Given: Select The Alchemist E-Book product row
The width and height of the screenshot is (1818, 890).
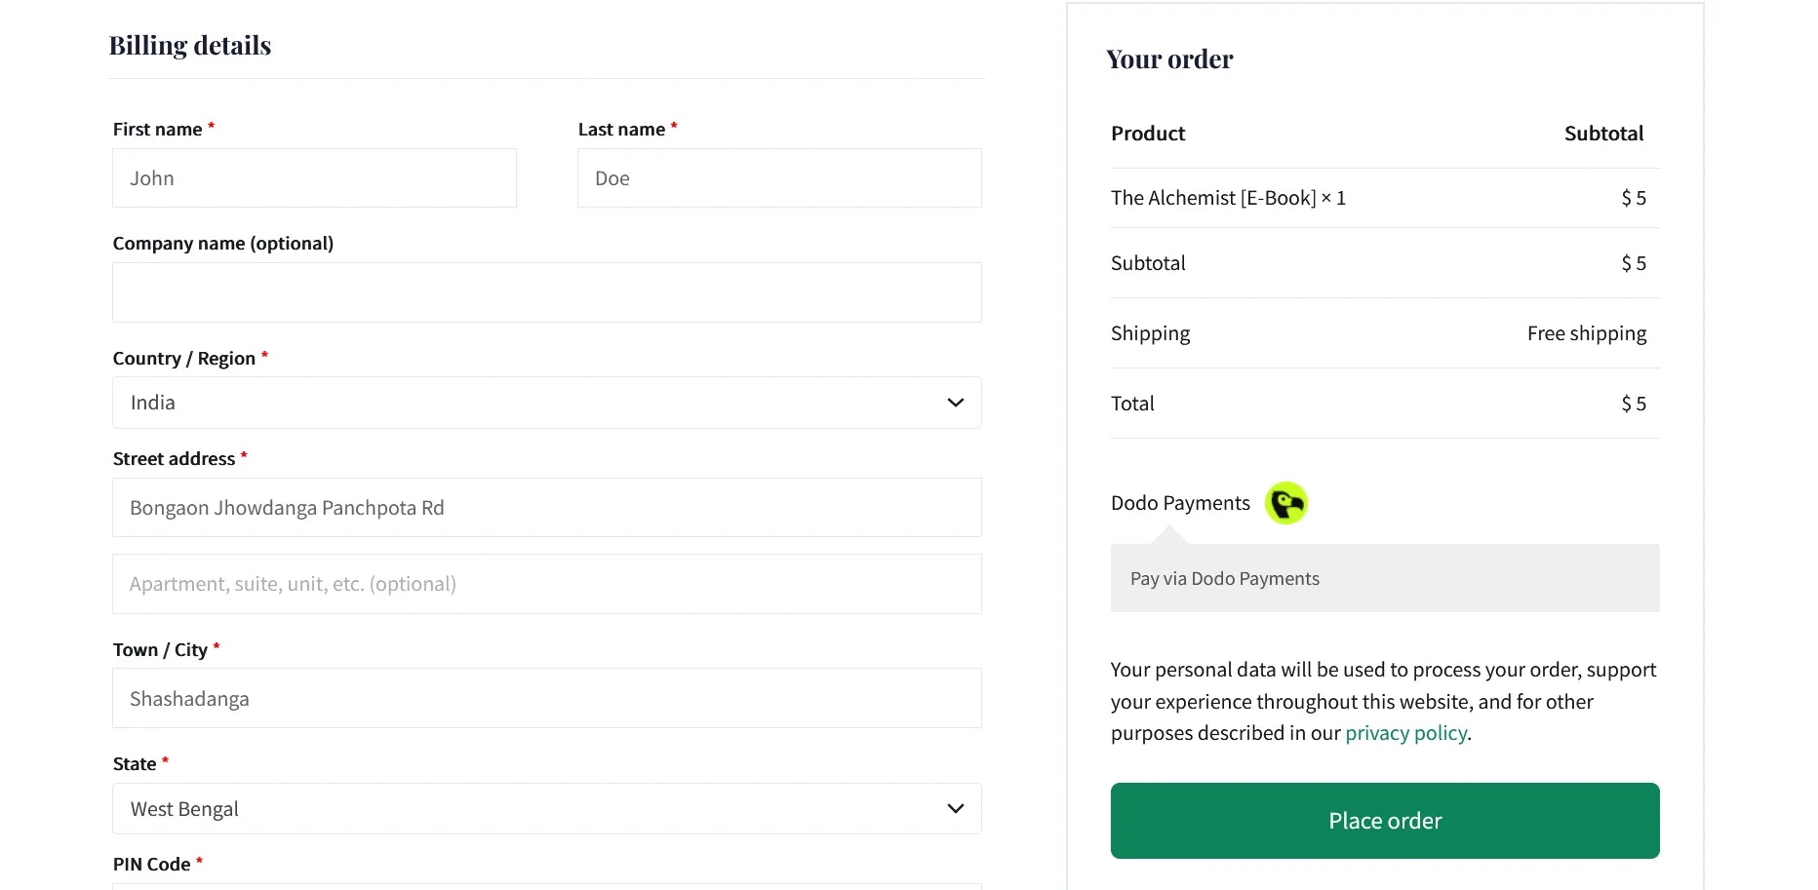Looking at the screenshot, I should click(x=1228, y=197).
